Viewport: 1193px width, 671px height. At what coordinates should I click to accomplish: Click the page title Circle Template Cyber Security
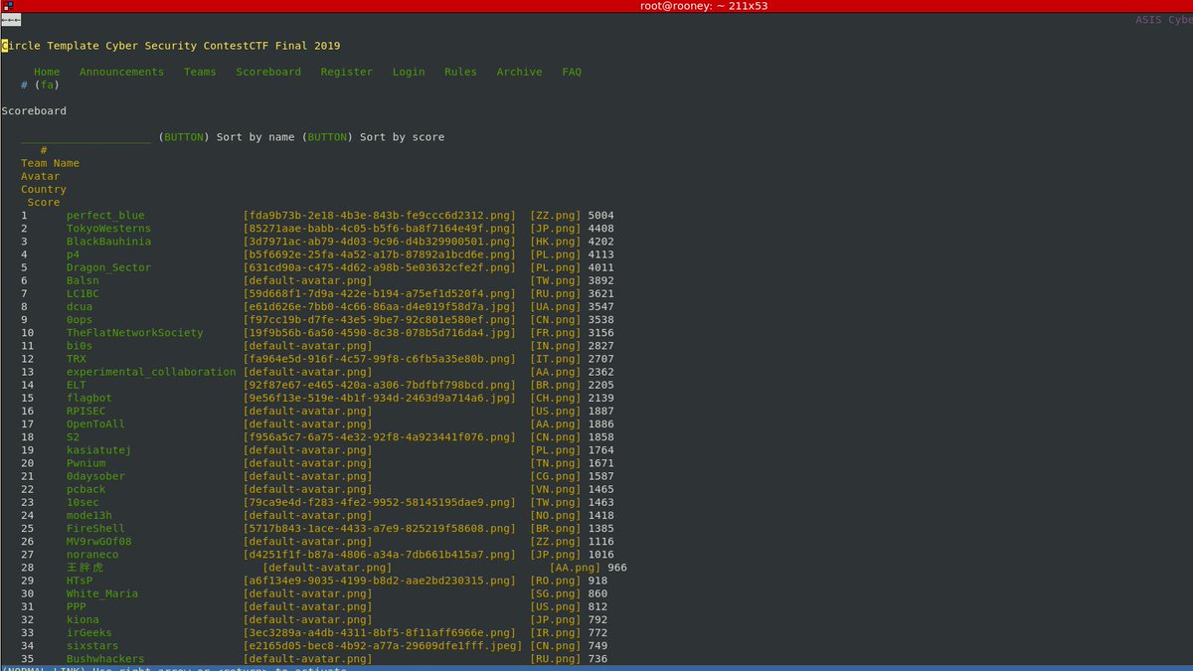click(171, 46)
